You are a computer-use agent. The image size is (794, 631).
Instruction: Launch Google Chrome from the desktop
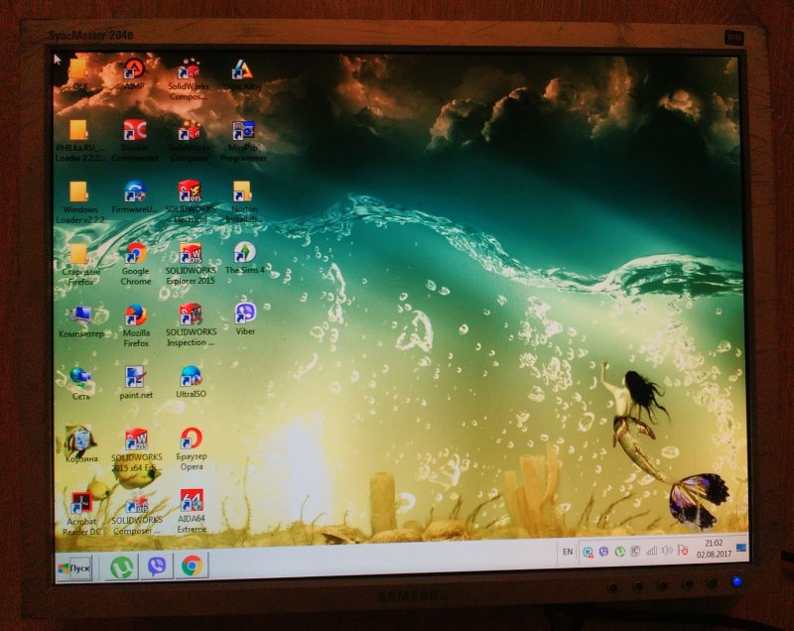coord(136,254)
